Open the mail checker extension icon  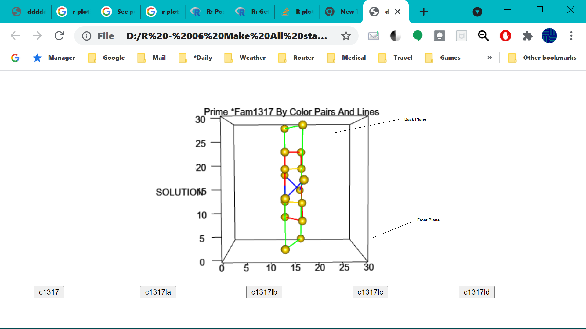pos(374,36)
